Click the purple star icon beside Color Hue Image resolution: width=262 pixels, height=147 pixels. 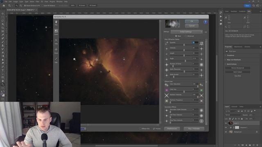coord(167,90)
